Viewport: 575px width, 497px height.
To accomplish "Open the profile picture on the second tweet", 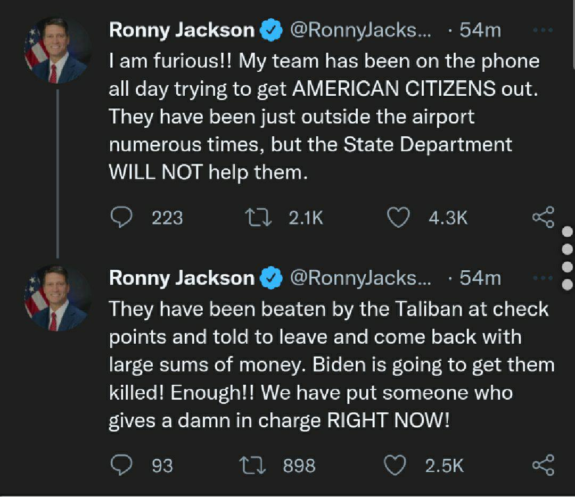I will point(57,299).
